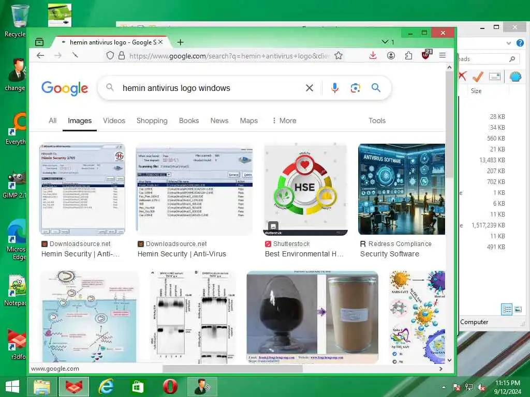
Task: Open the Firefox hamburger application menu
Action: pyautogui.click(x=443, y=55)
